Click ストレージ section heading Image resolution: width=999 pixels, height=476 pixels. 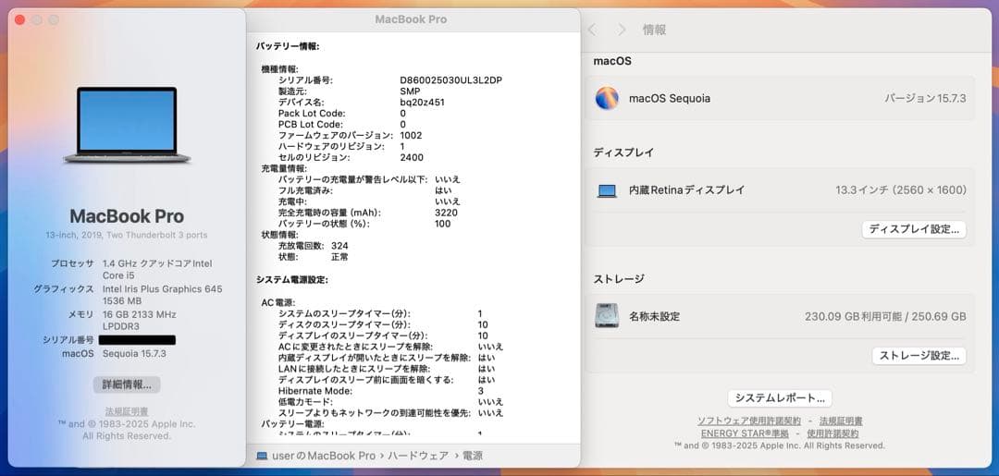click(x=619, y=279)
